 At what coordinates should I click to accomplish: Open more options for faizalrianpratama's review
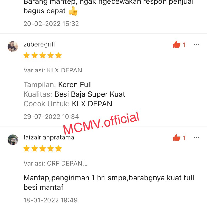pyautogui.click(x=197, y=138)
